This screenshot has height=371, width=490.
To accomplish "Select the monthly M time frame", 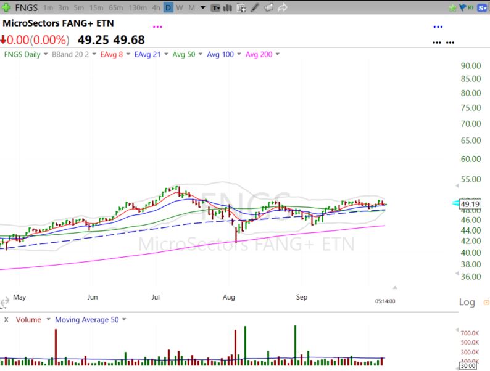I will (191, 8).
